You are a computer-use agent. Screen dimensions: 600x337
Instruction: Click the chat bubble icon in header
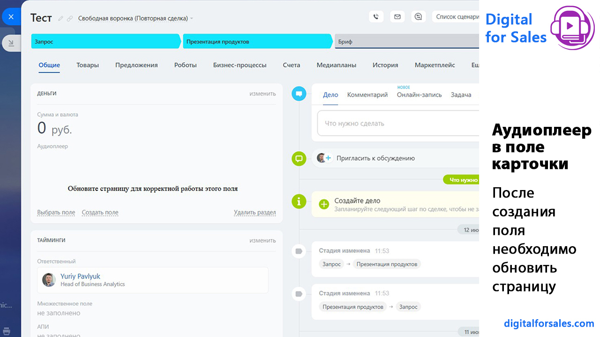tap(419, 17)
